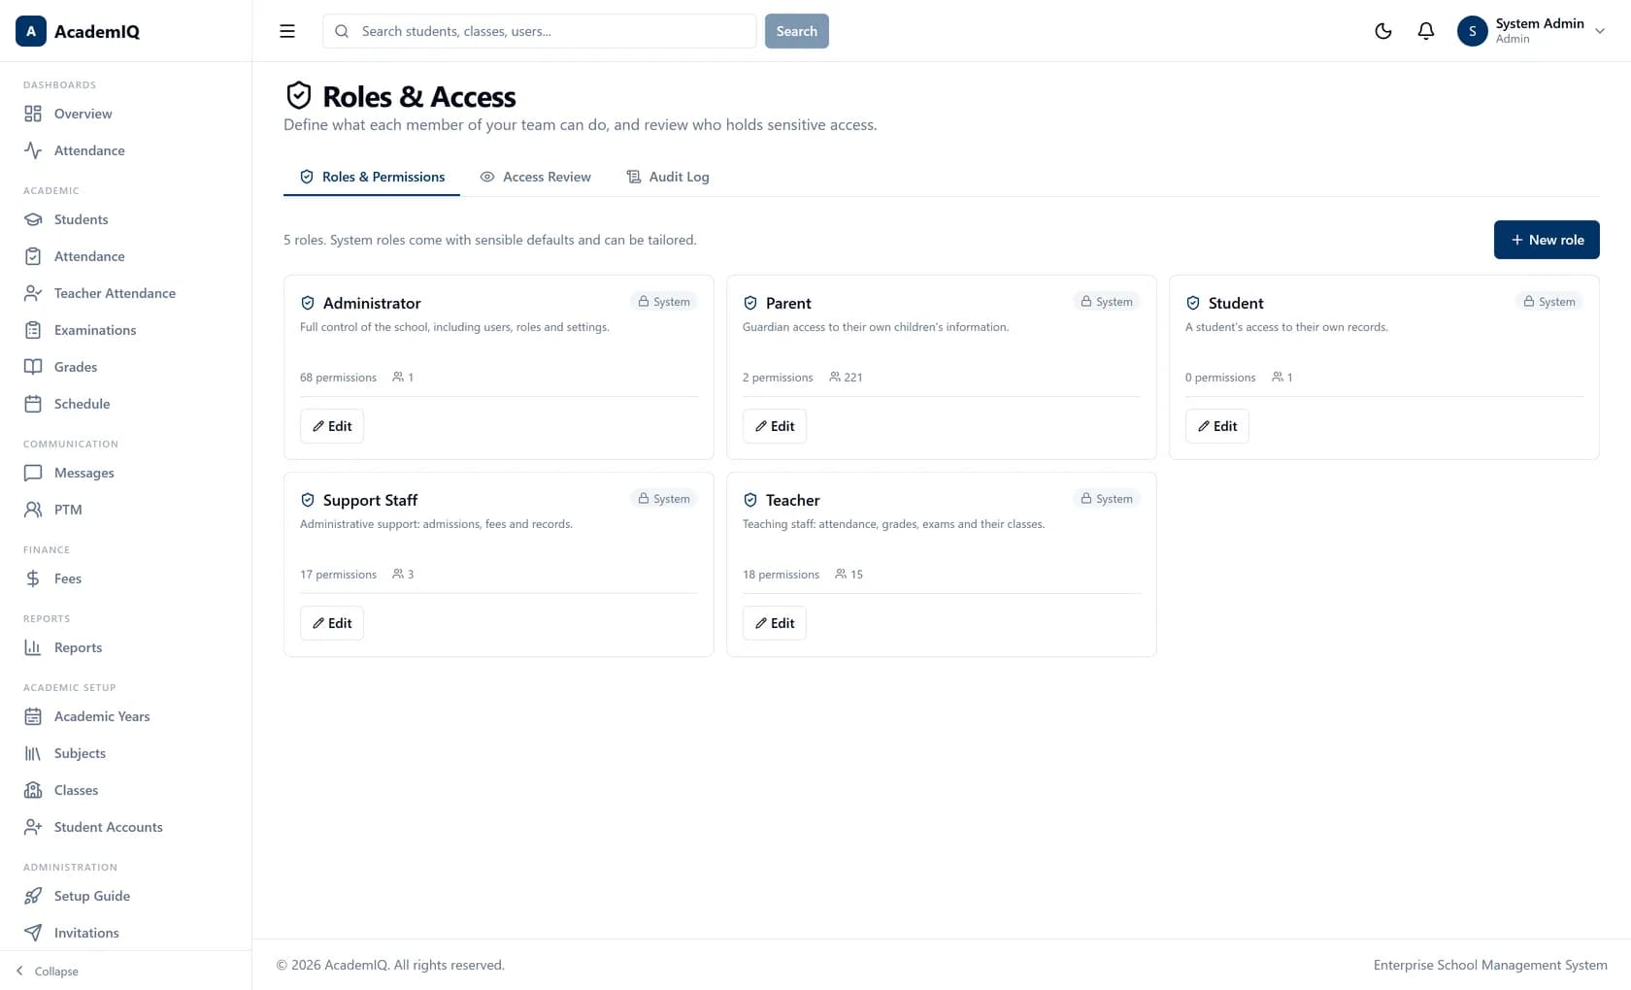Click the New role button
1631x990 pixels.
(x=1547, y=240)
